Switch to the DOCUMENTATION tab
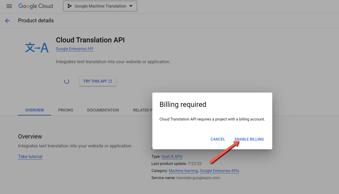This screenshot has height=194, width=339. (x=103, y=110)
